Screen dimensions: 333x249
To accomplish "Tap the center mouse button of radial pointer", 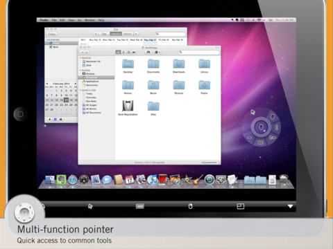I will 261,127.
